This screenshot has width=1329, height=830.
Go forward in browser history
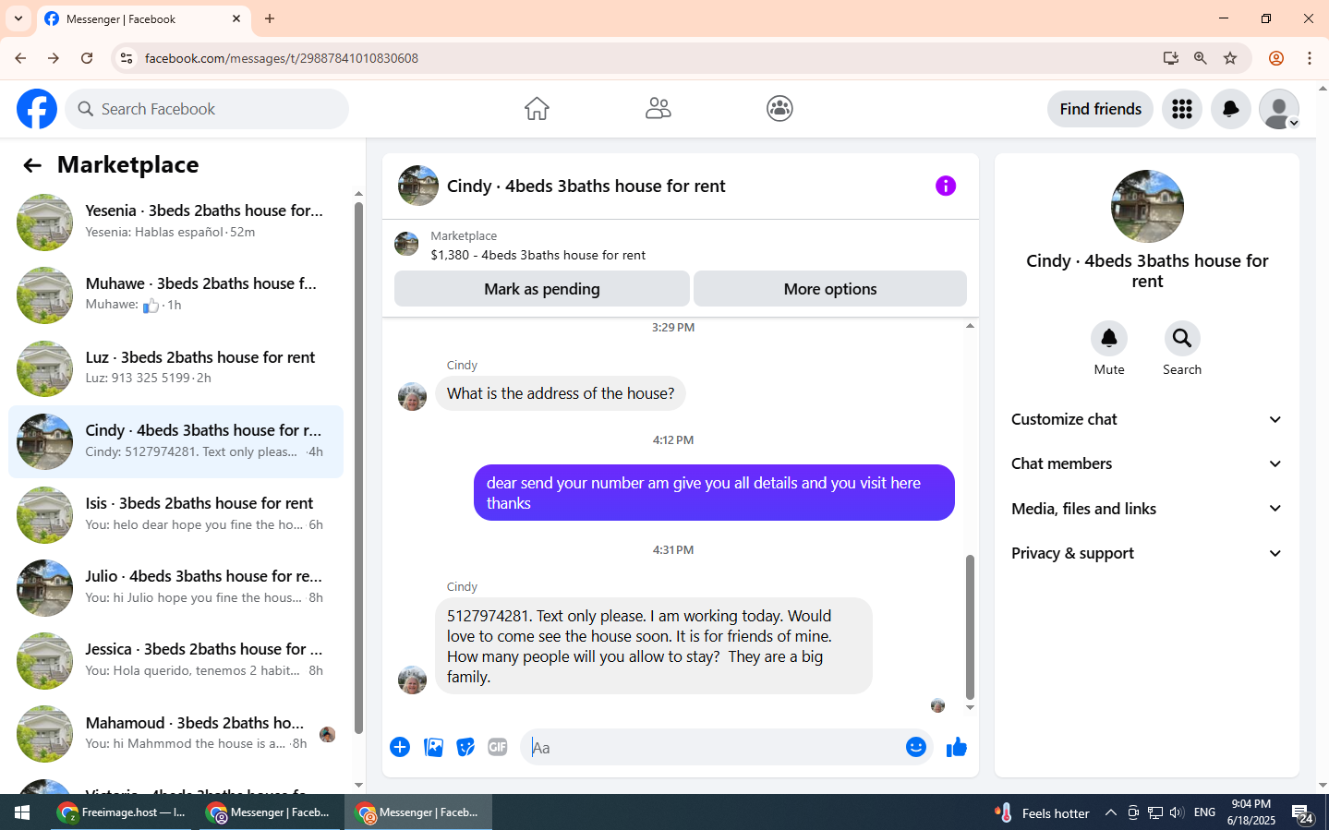54,58
